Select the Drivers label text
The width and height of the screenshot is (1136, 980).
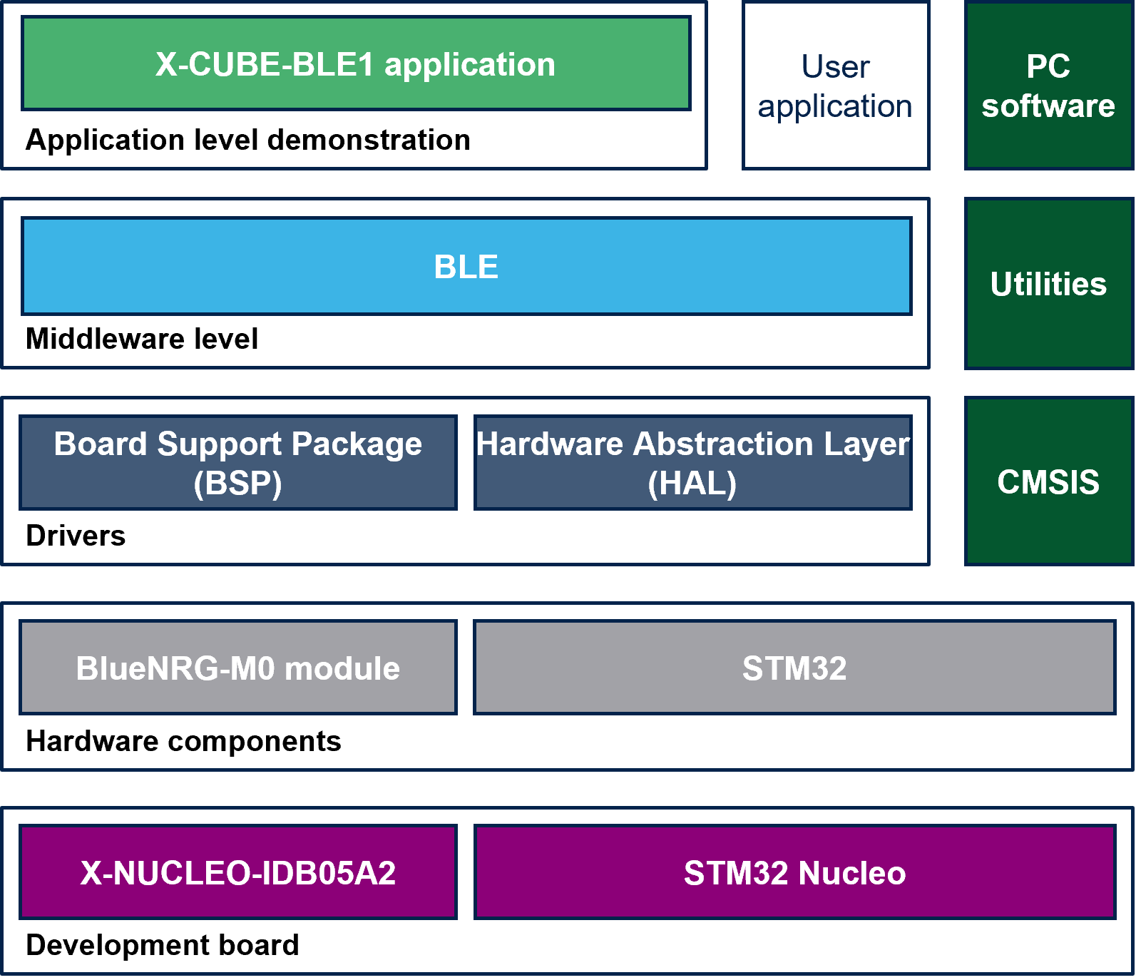[x=76, y=536]
